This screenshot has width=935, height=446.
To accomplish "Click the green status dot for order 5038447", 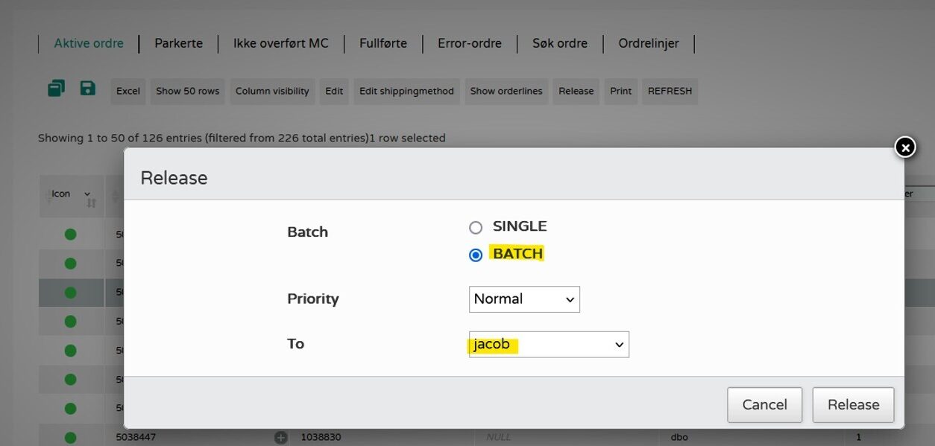I will tap(71, 438).
